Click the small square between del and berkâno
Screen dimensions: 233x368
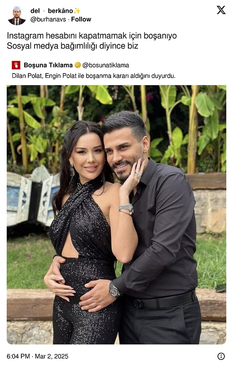44,11
